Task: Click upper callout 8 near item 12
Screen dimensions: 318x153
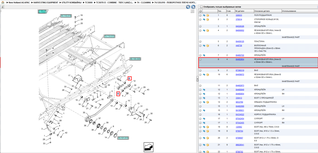Action: pos(129,79)
